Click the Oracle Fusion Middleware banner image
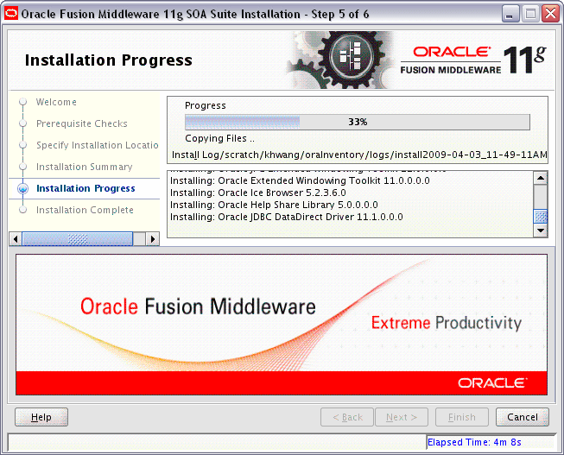The width and height of the screenshot is (564, 455). click(x=282, y=325)
